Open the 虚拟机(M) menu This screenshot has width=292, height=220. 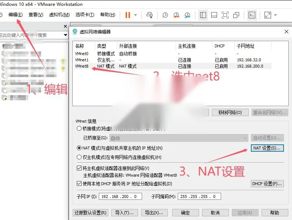[59, 15]
